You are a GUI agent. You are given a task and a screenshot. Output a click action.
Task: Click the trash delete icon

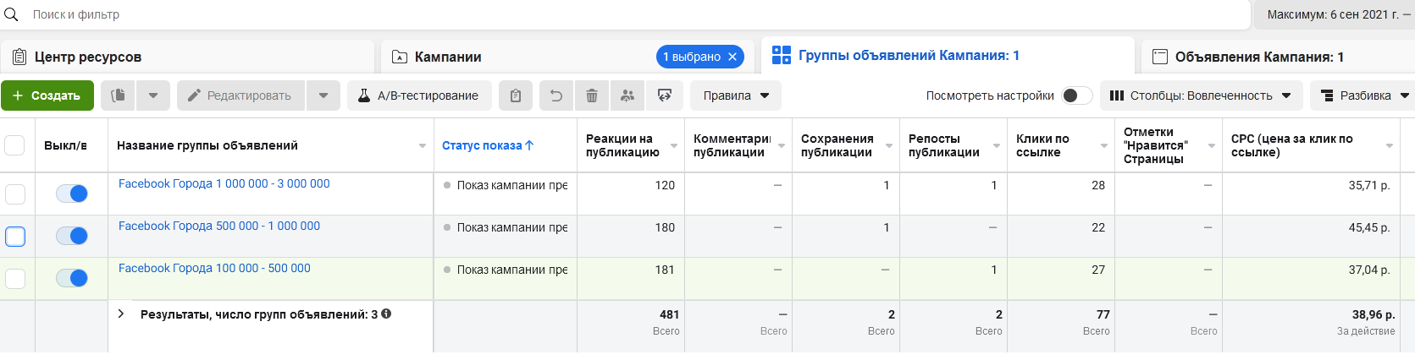[592, 95]
